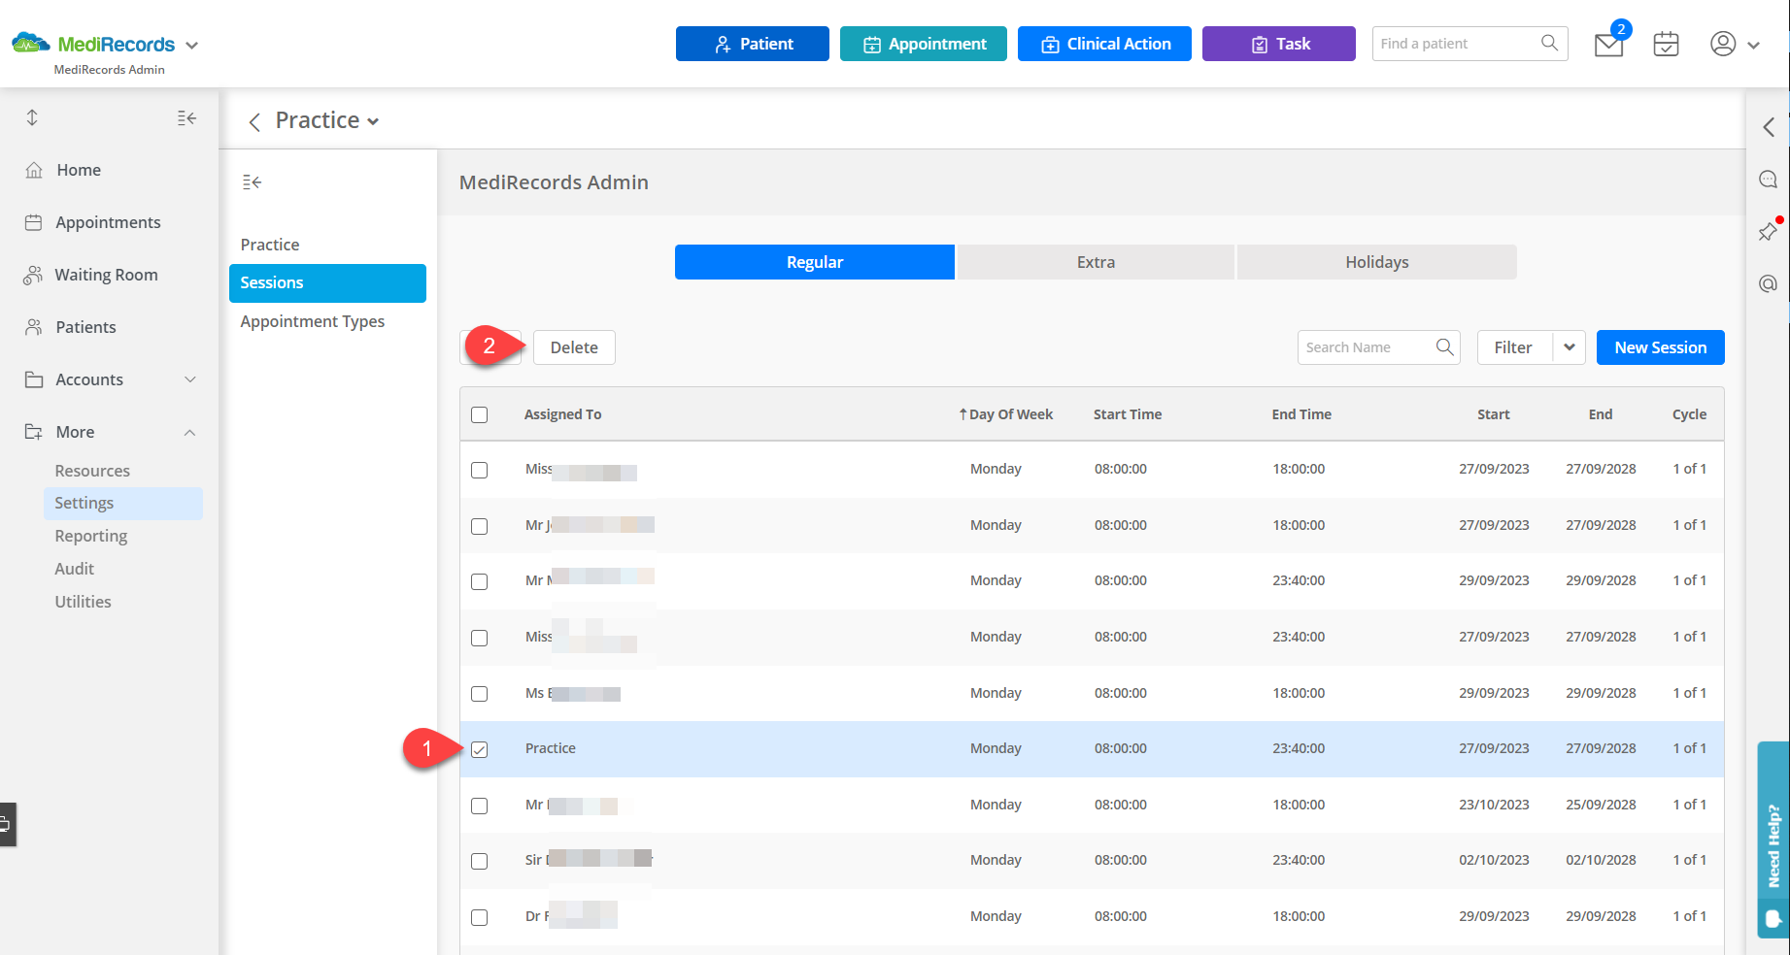Open the chat bubble icon on right rail
The image size is (1790, 955).
point(1768,180)
